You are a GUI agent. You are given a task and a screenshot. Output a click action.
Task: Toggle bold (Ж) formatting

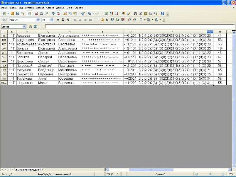click(x=58, y=20)
